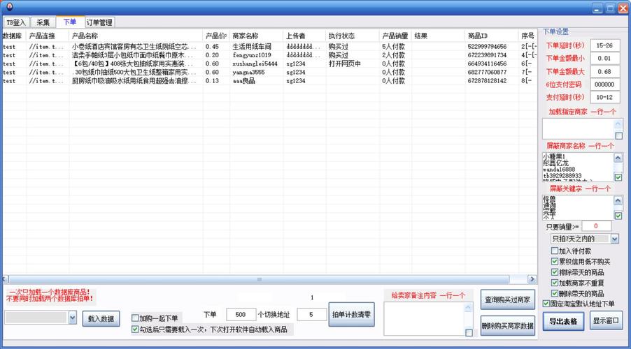Click the 载入数据 button
Viewport: 631px width, 349px height.
[101, 318]
